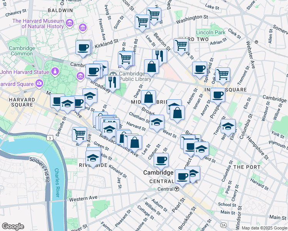Select school marker in Riverside
288x231 pixels.
pyautogui.click(x=93, y=159)
